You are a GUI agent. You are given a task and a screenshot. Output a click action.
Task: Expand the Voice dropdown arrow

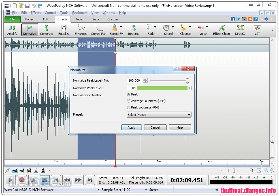click(207, 27)
